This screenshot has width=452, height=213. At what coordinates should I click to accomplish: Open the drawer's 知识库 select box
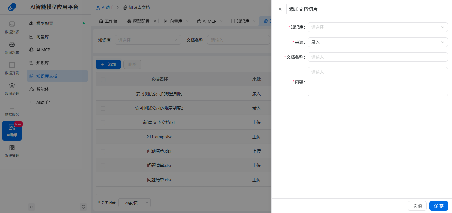[x=378, y=27]
